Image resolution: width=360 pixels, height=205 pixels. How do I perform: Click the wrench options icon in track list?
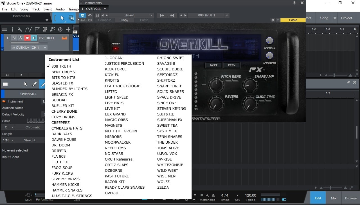(20, 29)
